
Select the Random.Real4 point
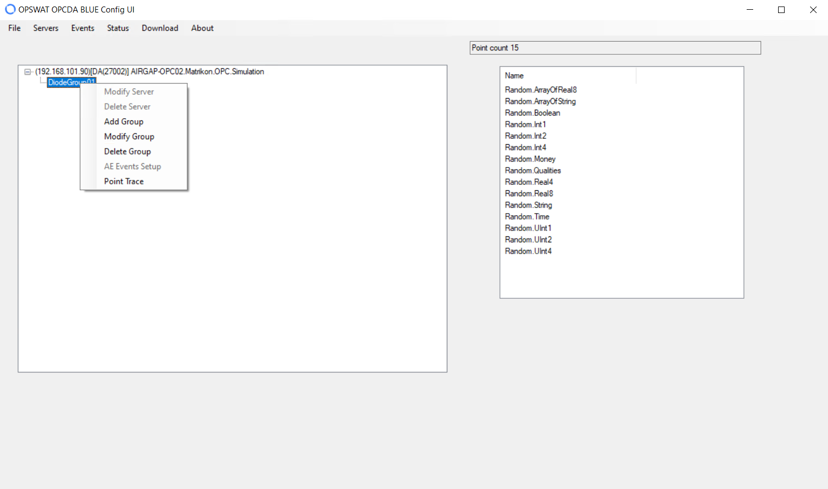(529, 182)
